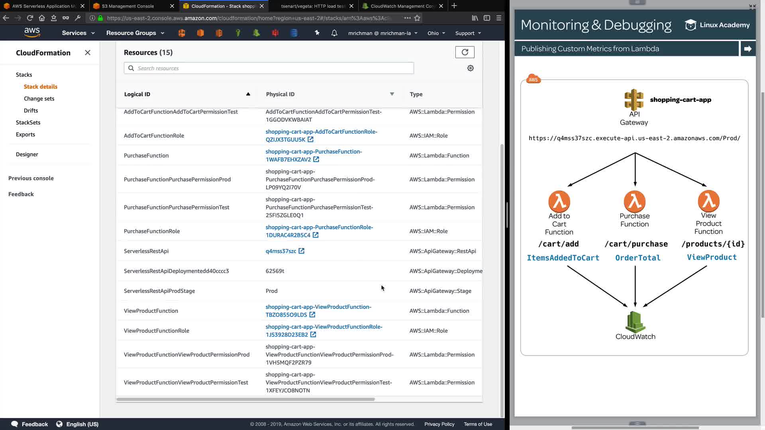765x430 pixels.
Task: Close the CloudFormation side panel
Action: click(x=88, y=53)
